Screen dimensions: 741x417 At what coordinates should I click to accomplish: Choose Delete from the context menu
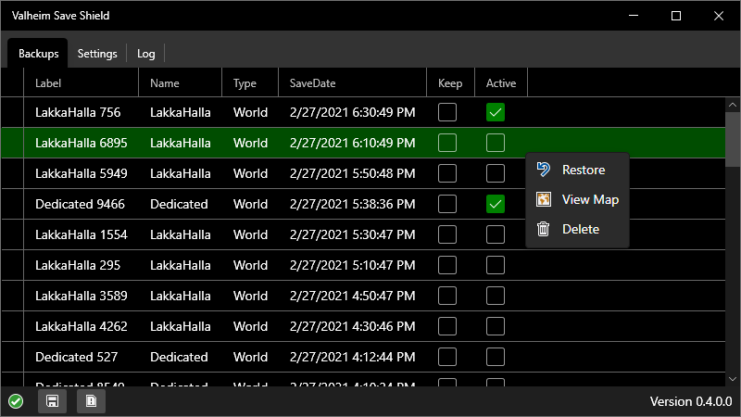(577, 229)
